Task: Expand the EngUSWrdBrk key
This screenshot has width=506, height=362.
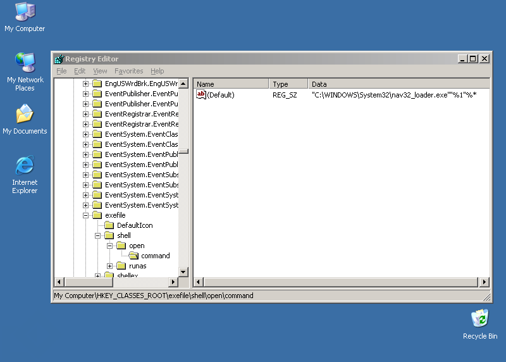Action: click(85, 84)
